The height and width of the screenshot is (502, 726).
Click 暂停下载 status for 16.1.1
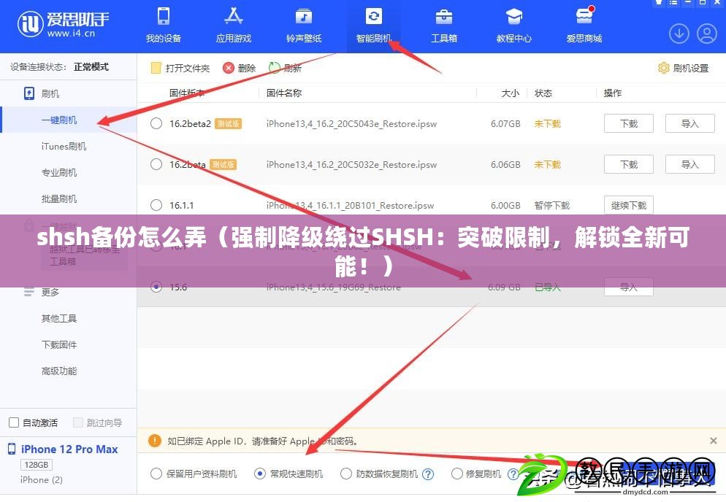tap(552, 205)
